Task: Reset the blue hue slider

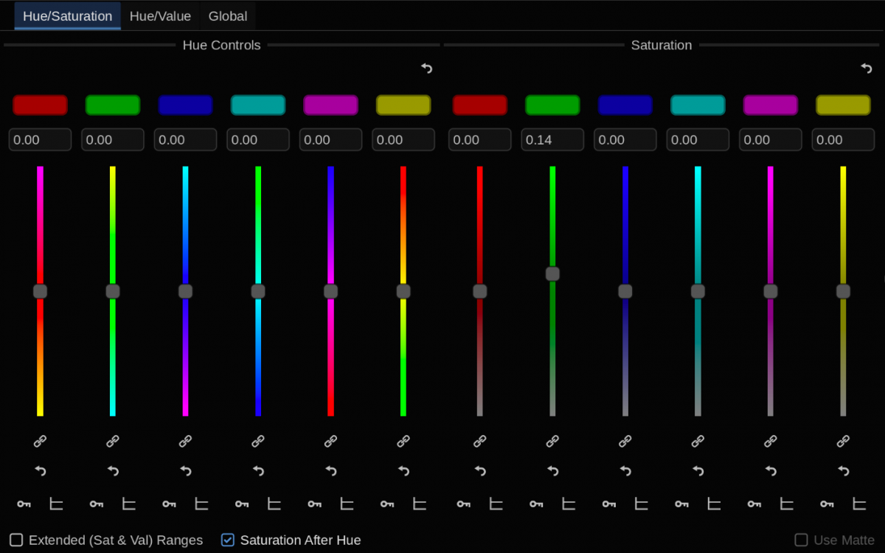Action: click(x=185, y=470)
